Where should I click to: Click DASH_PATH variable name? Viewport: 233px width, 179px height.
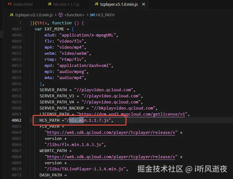[x=51, y=175]
